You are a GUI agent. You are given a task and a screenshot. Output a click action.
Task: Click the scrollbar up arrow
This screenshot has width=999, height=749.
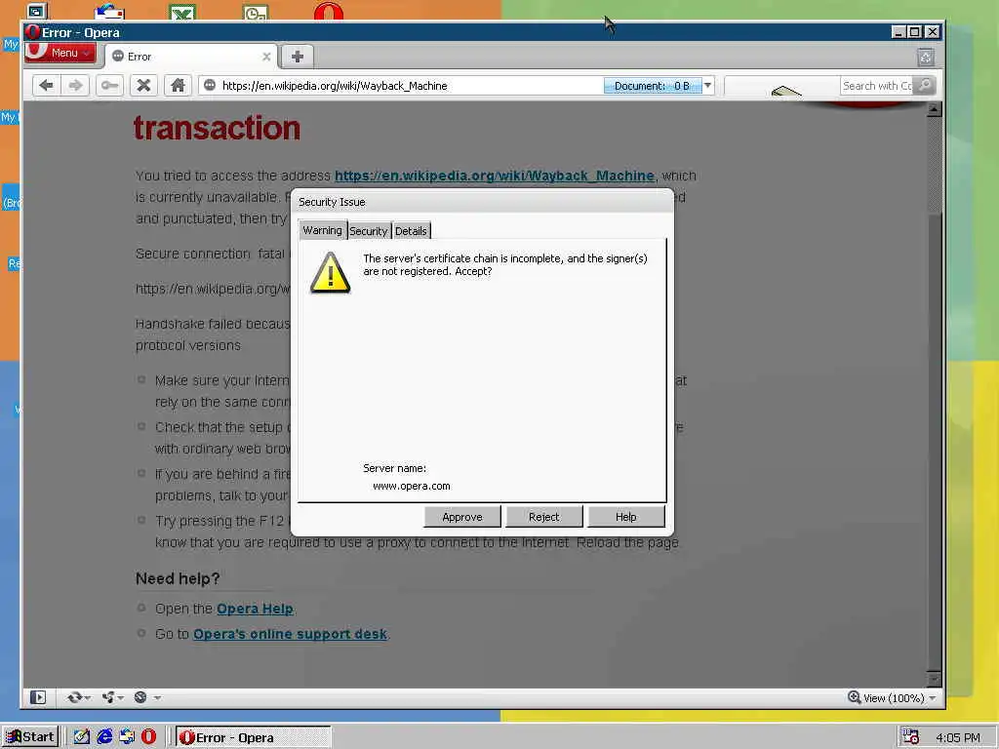point(934,109)
